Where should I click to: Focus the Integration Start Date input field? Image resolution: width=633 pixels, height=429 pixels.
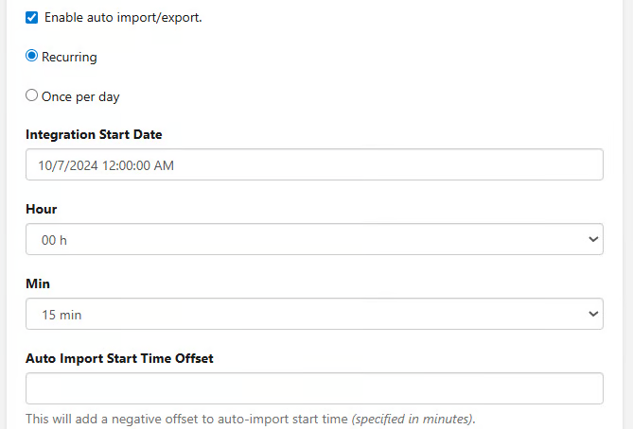pos(314,165)
